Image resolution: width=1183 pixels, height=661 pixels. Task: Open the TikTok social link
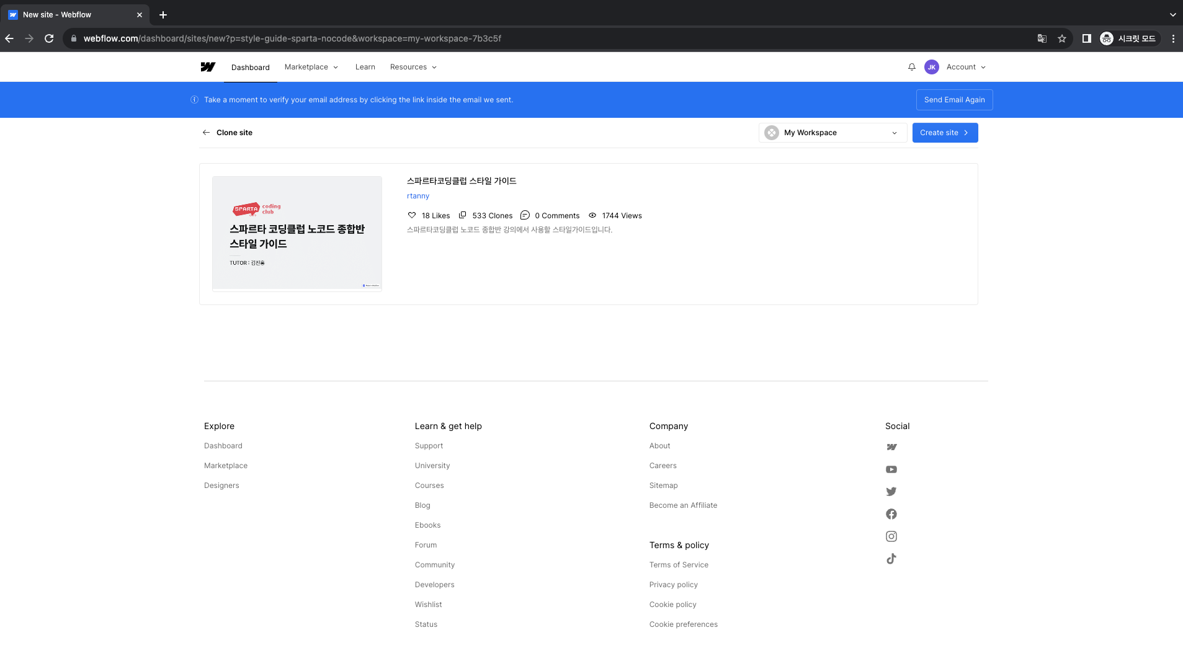[891, 559]
